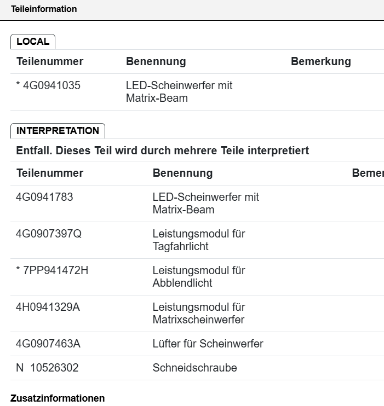Click part number N 10526302
Screen dimensions: 384x406
coord(47,368)
